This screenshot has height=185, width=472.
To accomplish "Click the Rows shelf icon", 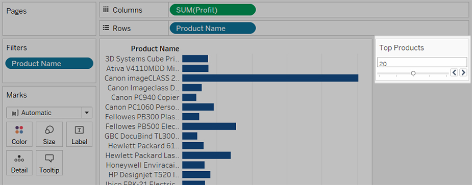I will click(106, 28).
